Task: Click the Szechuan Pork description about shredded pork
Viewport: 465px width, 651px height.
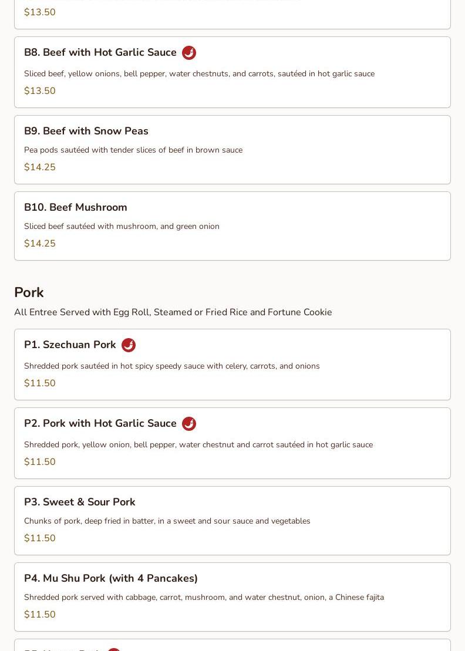Action: pos(172,366)
